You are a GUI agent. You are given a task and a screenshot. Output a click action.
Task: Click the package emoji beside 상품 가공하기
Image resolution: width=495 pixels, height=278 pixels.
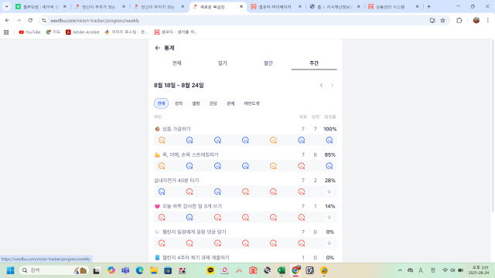point(157,129)
